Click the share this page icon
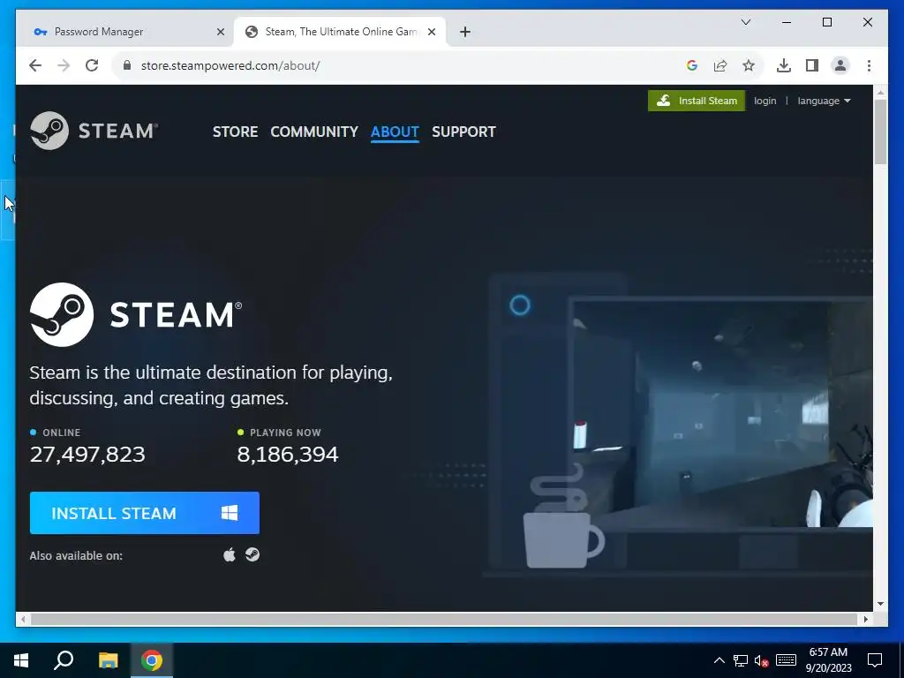904x678 pixels. [x=720, y=65]
